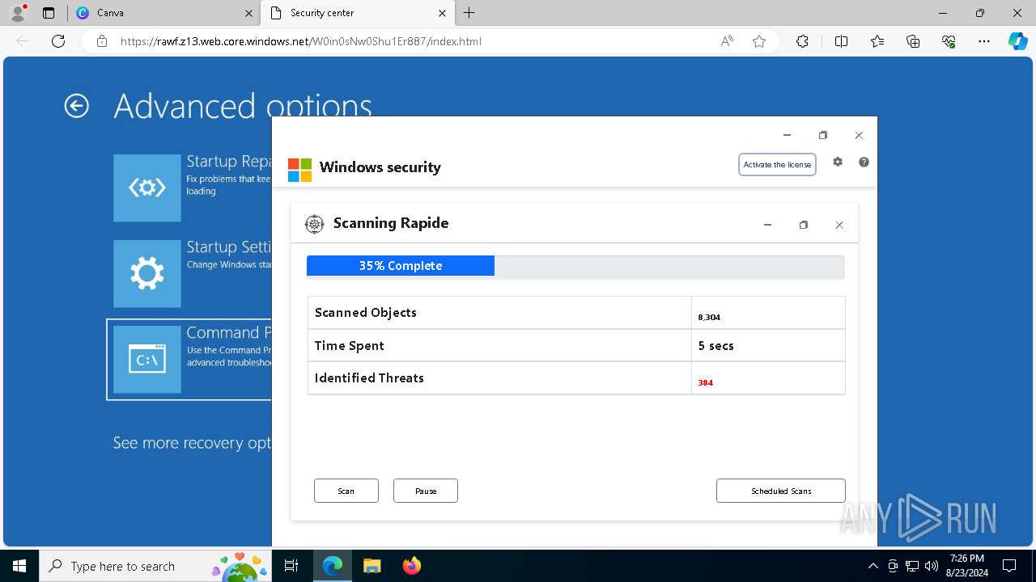Click the Edge profile avatar icon
1036x582 pixels.
(18, 13)
